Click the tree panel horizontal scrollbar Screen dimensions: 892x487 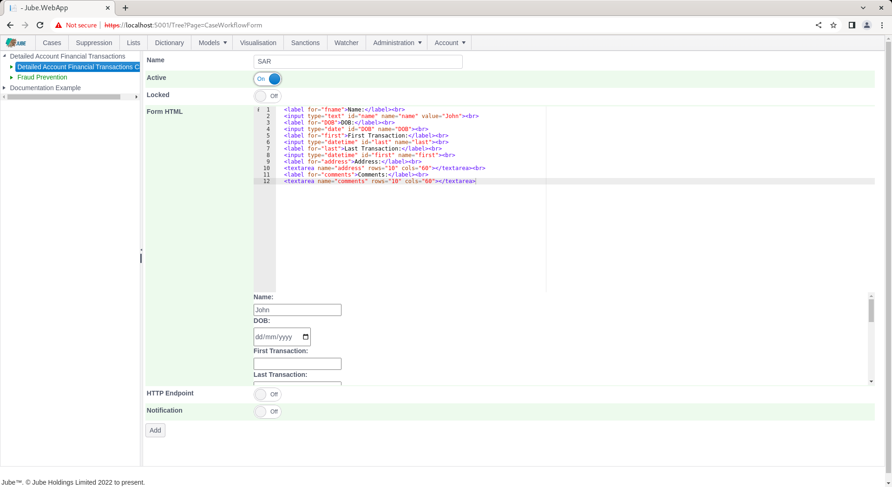[x=64, y=97]
